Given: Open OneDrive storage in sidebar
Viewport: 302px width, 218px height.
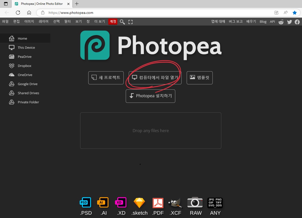Looking at the screenshot, I should coord(25,75).
